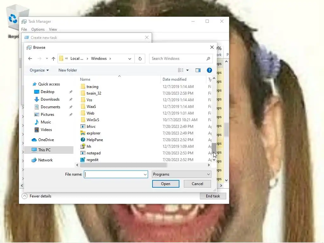Select This PC in the navigation pane

49,150
